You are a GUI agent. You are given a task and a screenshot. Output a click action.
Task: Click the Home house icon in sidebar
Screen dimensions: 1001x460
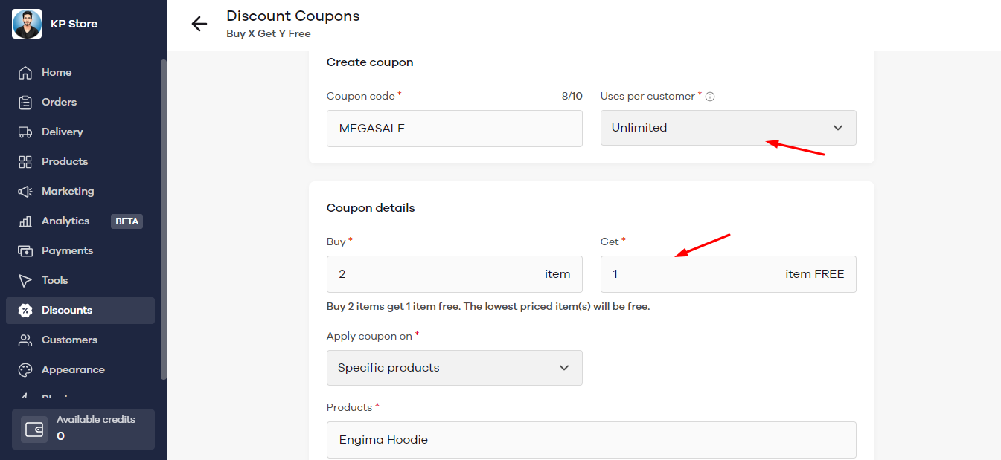click(x=25, y=73)
